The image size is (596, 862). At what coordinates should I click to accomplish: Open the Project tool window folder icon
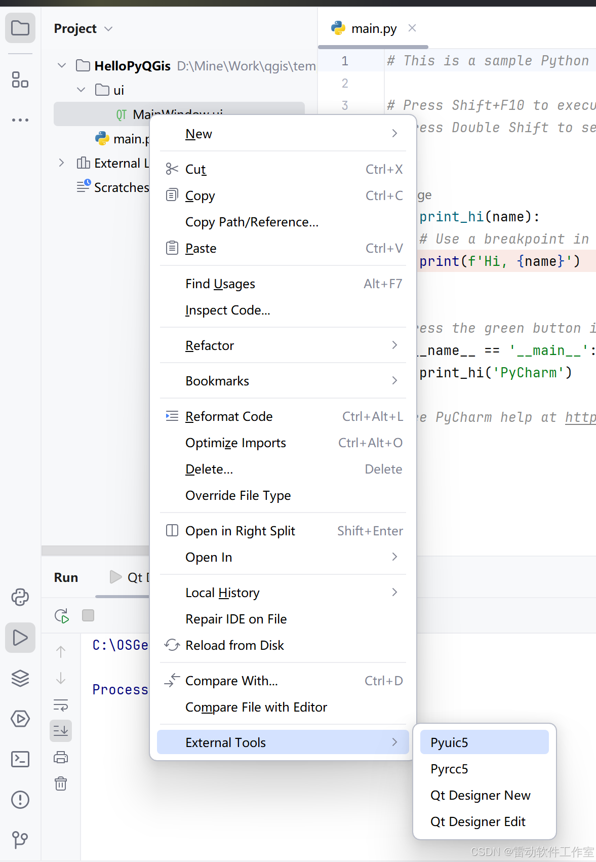tap(20, 28)
